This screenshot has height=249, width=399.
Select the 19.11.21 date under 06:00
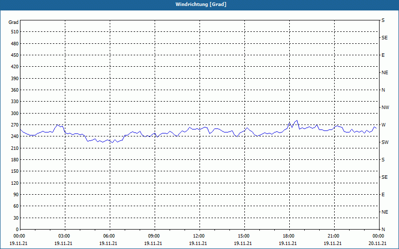click(108, 244)
